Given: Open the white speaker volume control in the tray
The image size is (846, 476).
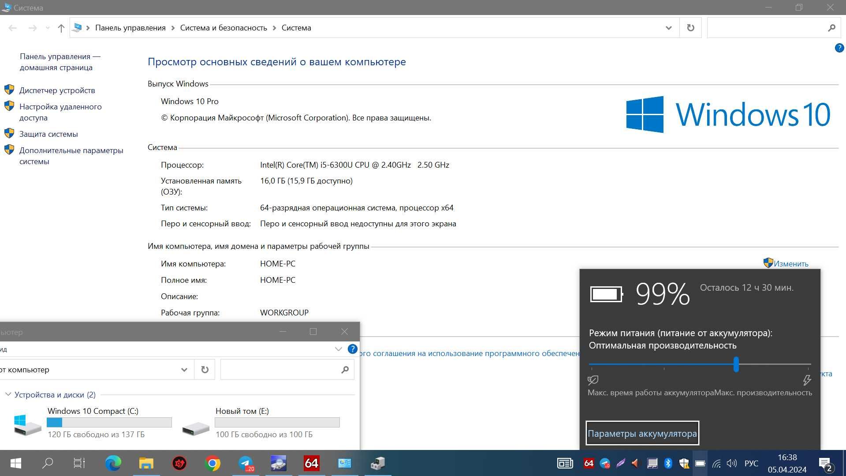Looking at the screenshot, I should pos(732,463).
